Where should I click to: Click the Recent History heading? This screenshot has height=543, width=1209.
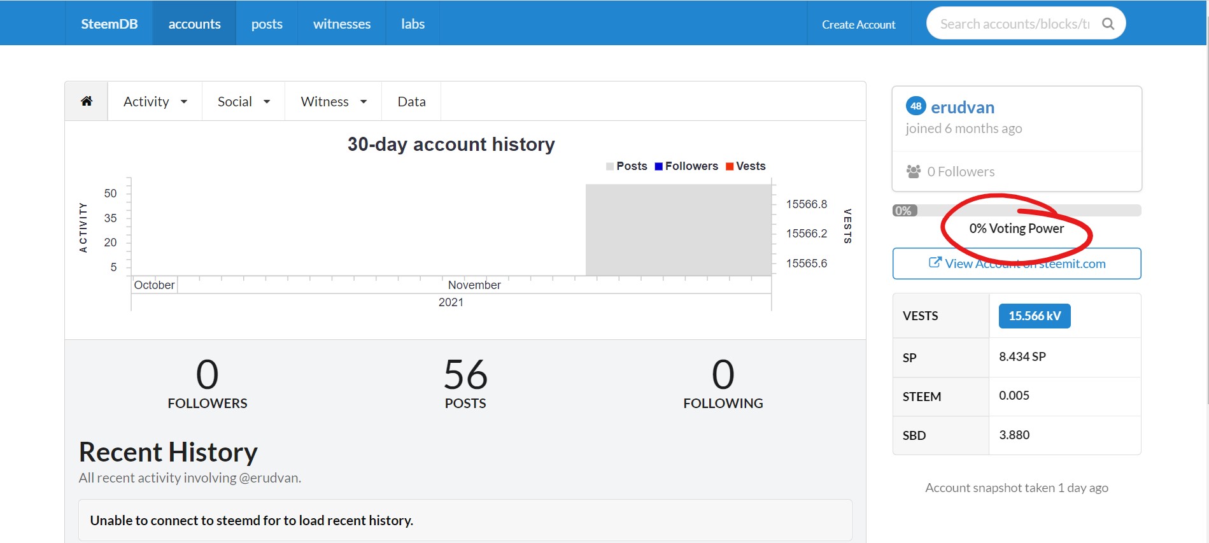168,452
